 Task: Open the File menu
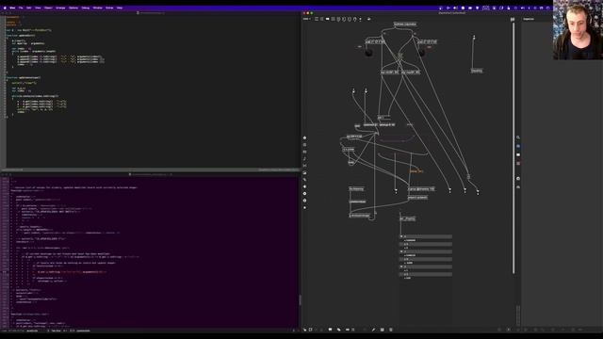(x=21, y=8)
